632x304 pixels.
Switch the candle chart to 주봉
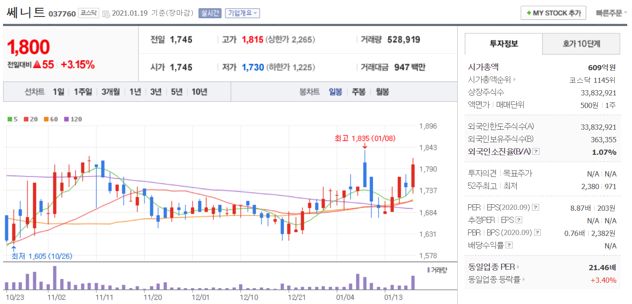(x=358, y=92)
